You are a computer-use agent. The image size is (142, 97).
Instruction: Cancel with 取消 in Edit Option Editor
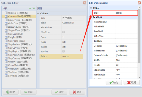click(132, 82)
